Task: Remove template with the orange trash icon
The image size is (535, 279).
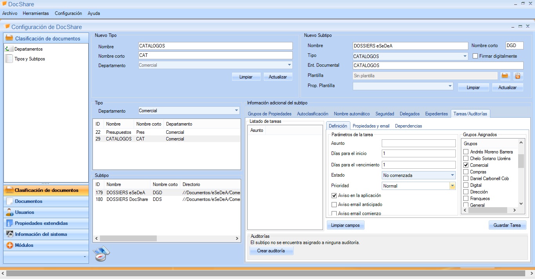Action: tap(518, 76)
